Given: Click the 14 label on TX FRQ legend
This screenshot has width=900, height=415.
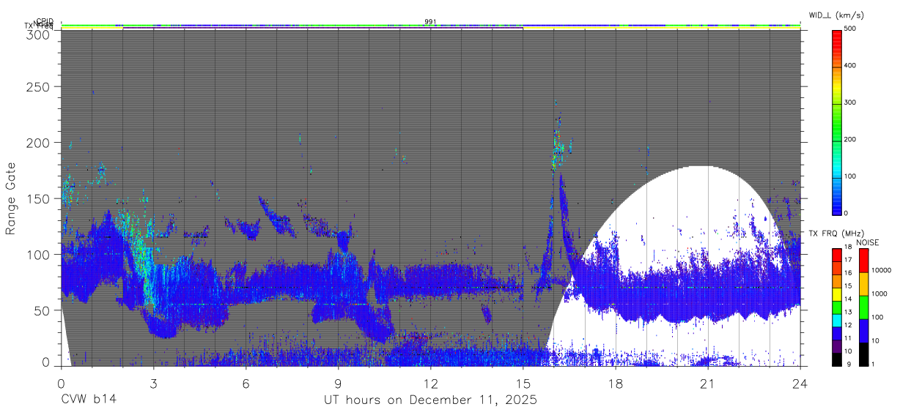Looking at the screenshot, I should pos(847,299).
